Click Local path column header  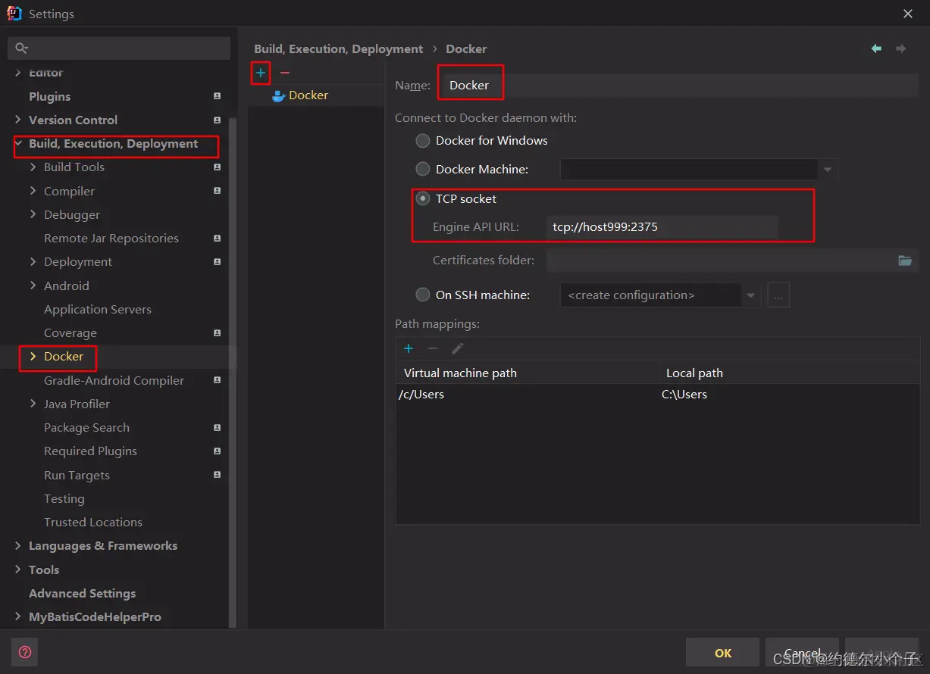pyautogui.click(x=789, y=373)
